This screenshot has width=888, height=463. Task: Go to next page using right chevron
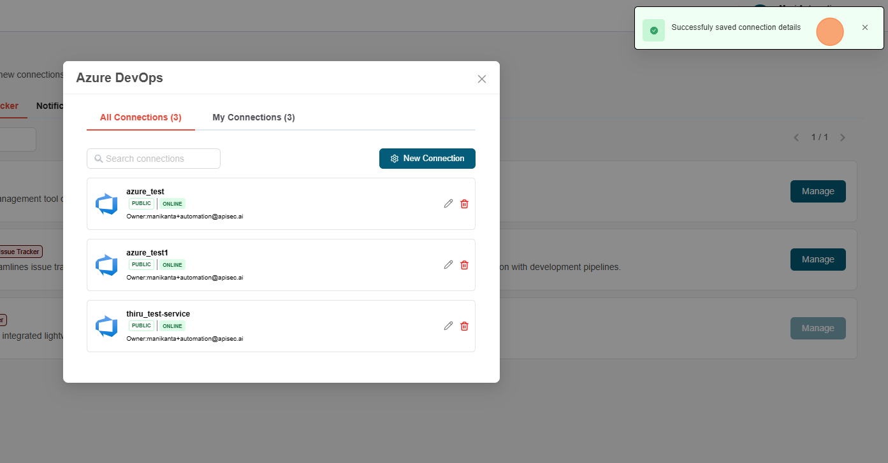[843, 138]
